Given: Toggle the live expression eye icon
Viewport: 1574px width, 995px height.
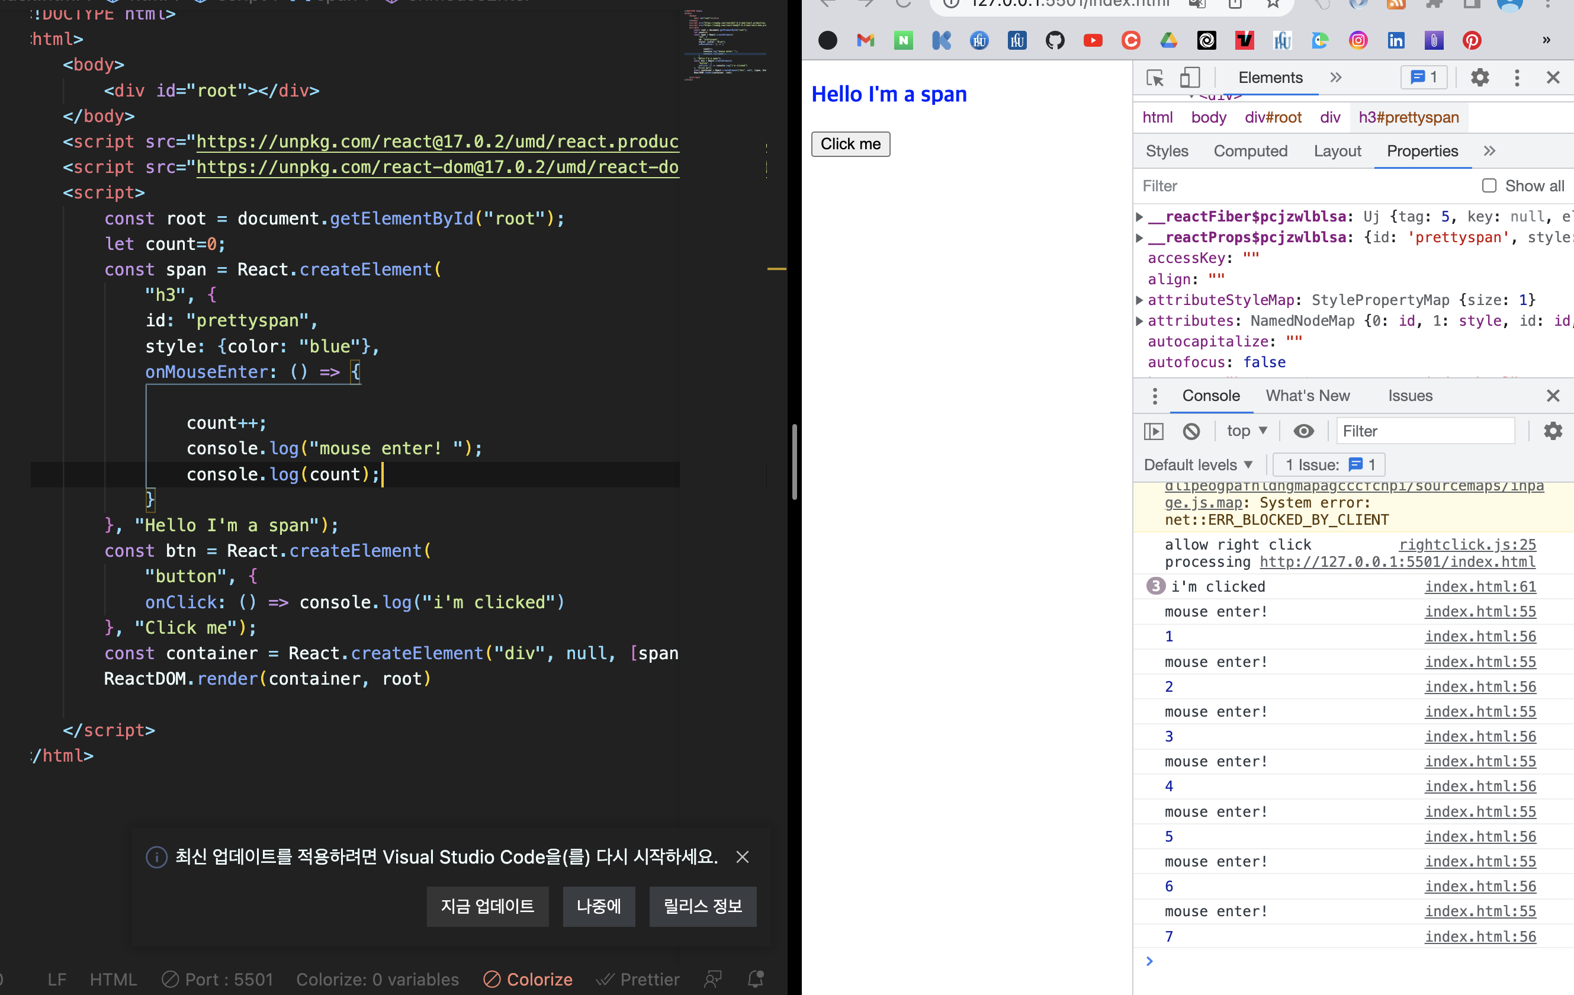Looking at the screenshot, I should 1303,432.
